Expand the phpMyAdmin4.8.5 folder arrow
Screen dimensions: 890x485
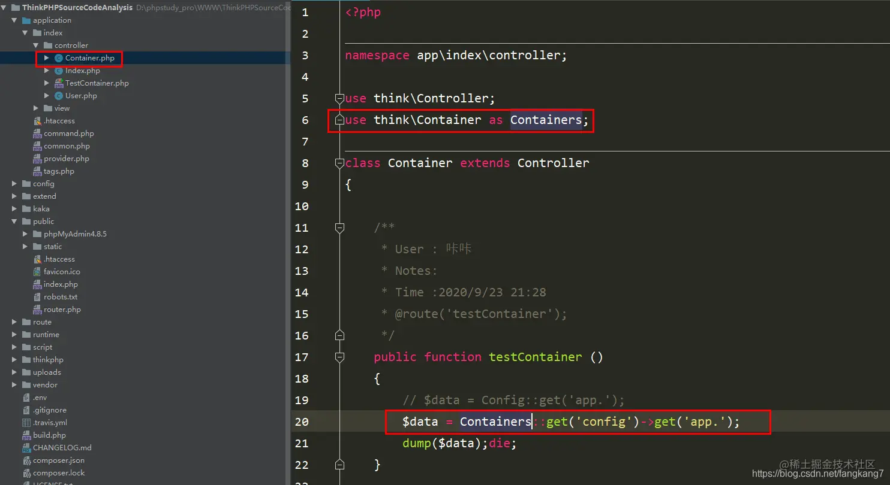click(x=25, y=234)
